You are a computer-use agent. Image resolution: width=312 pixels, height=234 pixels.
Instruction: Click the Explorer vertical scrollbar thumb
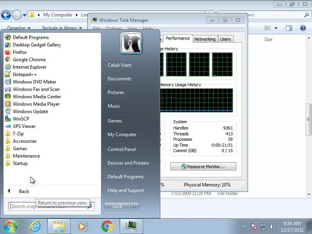[x=308, y=119]
